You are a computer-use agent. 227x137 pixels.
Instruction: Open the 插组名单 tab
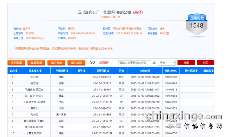tap(56, 63)
